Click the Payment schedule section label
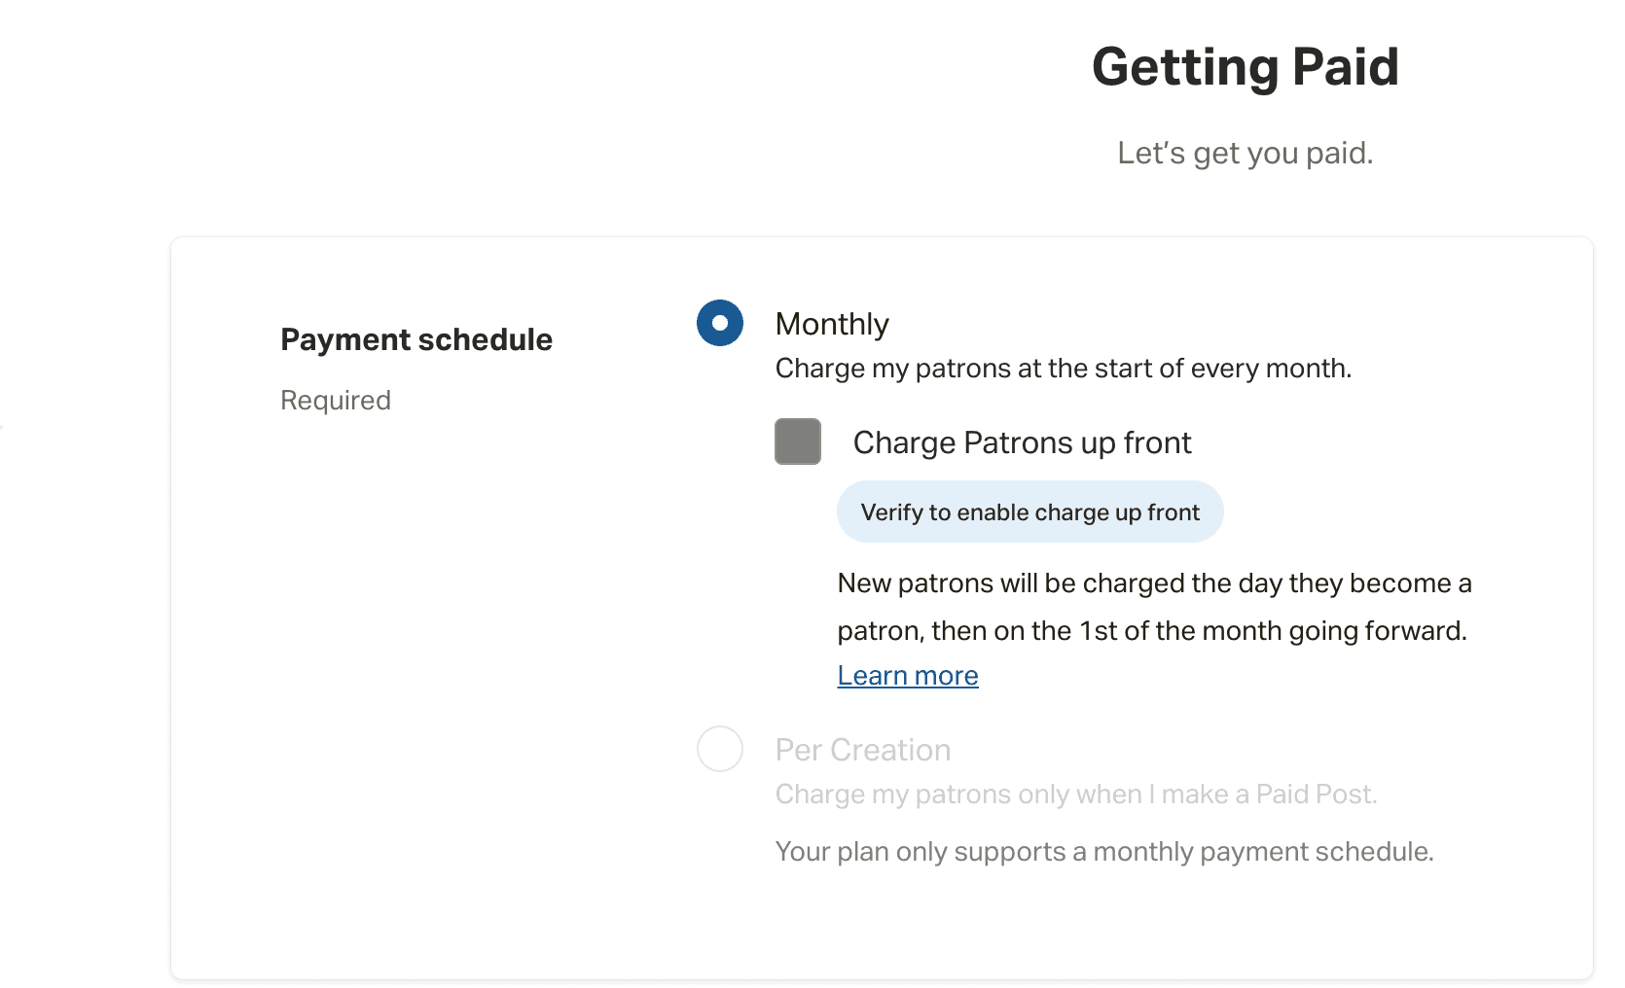 click(416, 339)
